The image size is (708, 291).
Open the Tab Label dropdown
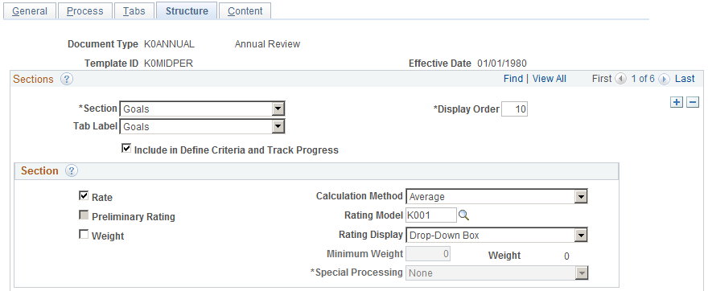pos(202,127)
